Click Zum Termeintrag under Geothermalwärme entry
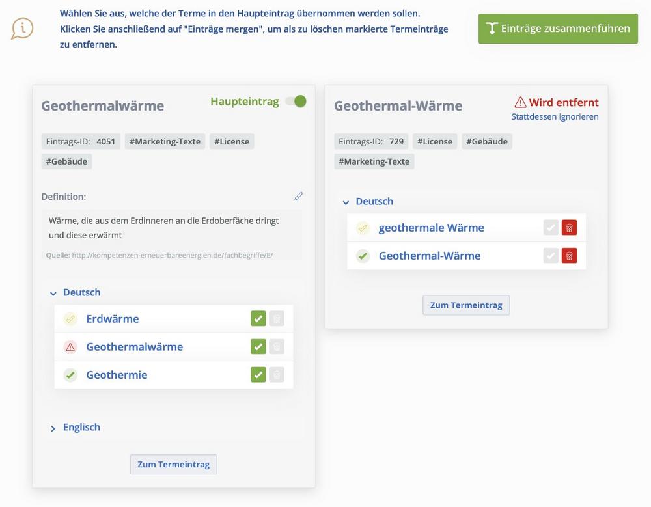The image size is (651, 507). click(174, 464)
